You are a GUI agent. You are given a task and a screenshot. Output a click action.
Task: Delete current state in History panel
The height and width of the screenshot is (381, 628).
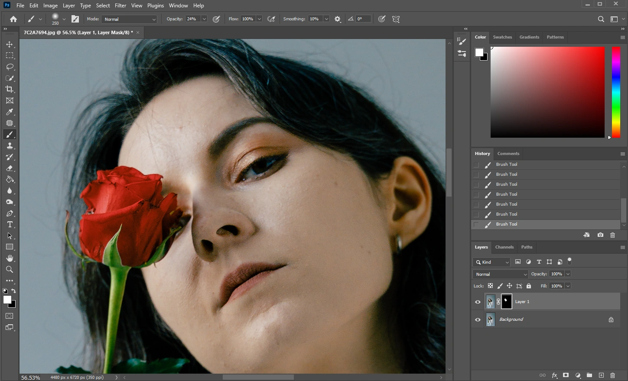612,235
